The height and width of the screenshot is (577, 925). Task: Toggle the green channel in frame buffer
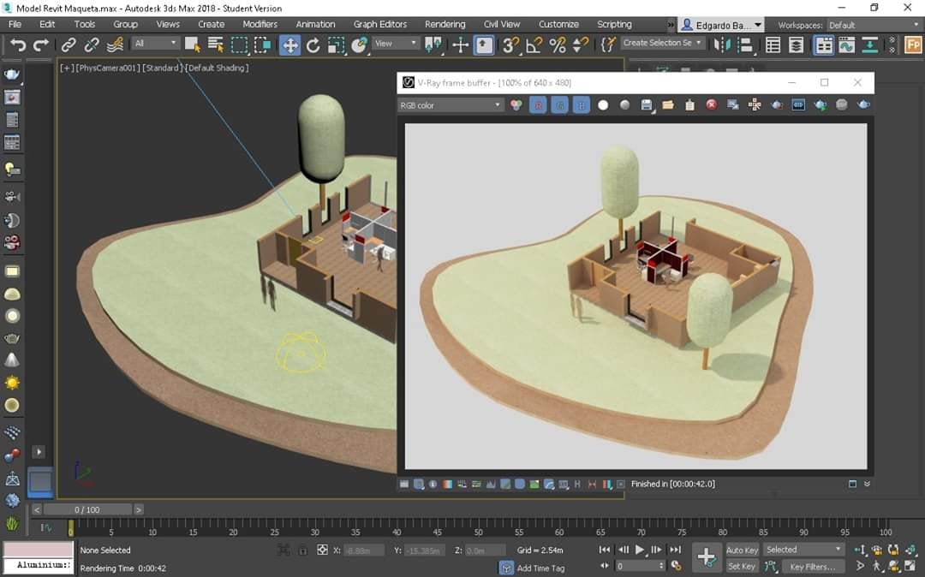559,104
